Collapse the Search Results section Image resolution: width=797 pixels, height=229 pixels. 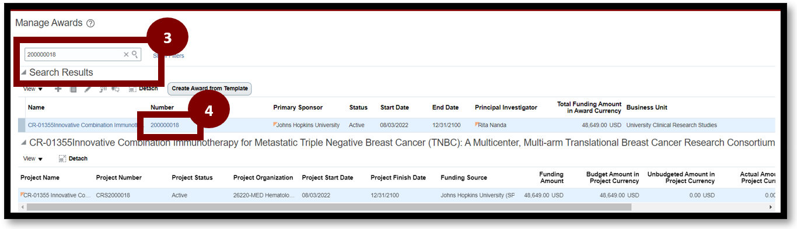click(x=23, y=73)
